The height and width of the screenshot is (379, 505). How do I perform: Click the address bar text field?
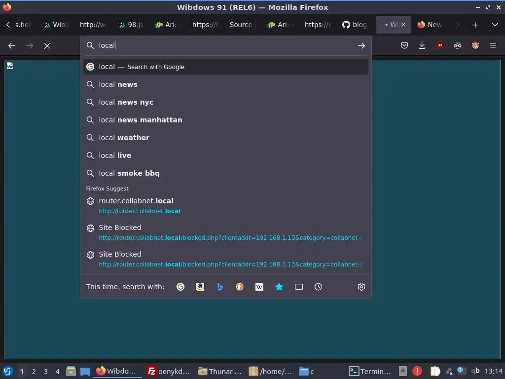pos(225,45)
